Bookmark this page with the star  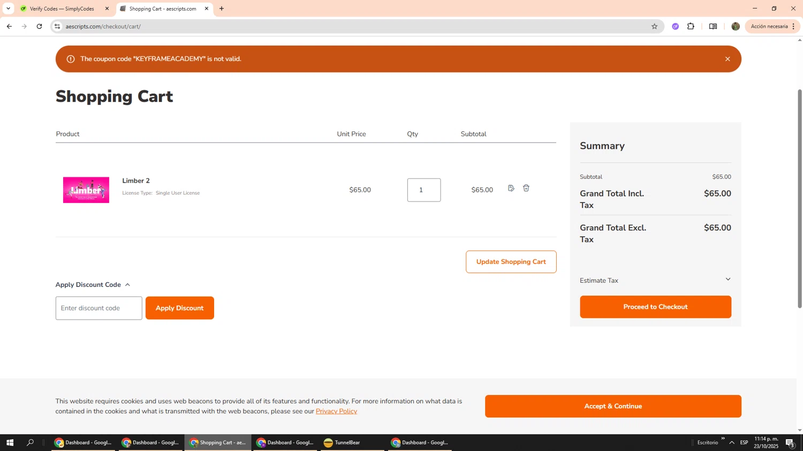[654, 26]
